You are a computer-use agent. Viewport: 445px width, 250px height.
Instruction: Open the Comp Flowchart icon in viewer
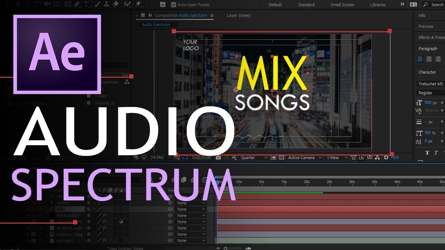point(377,158)
